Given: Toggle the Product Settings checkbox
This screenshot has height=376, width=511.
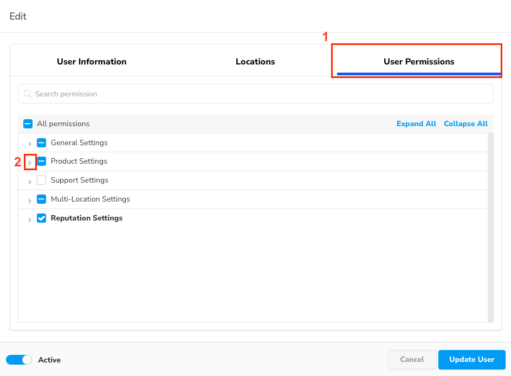Looking at the screenshot, I should pos(41,161).
